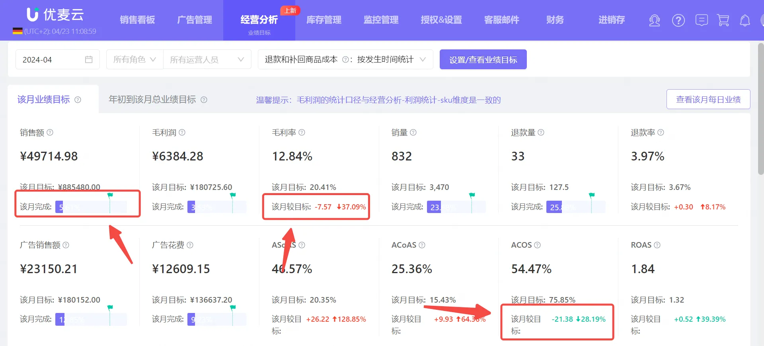
Task: Open the help question mark icon
Action: tap(678, 20)
